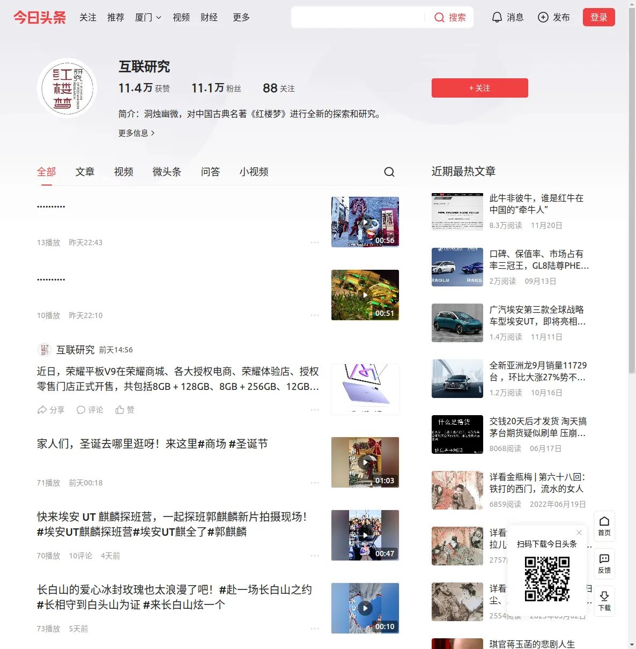Viewport: 636px width, 649px height.
Task: Open article 此牛非彼牛,谁是红牛在中国的牵牛人
Action: pos(536,204)
